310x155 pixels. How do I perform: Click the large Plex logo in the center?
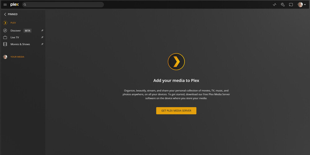tap(176, 62)
